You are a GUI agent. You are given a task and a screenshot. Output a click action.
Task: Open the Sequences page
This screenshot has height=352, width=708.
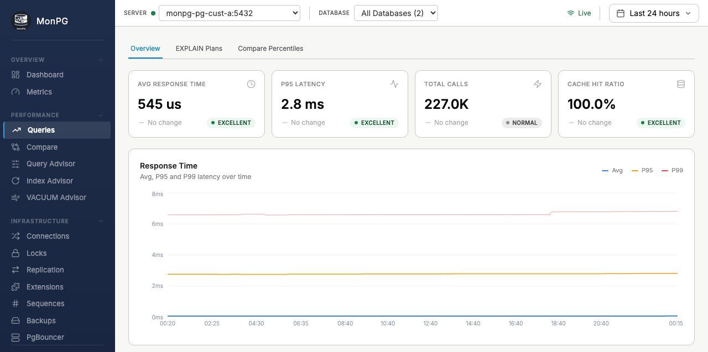point(57,303)
